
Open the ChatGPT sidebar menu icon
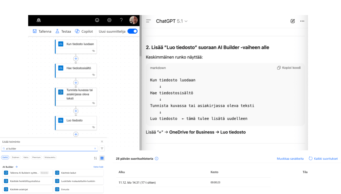point(148,21)
